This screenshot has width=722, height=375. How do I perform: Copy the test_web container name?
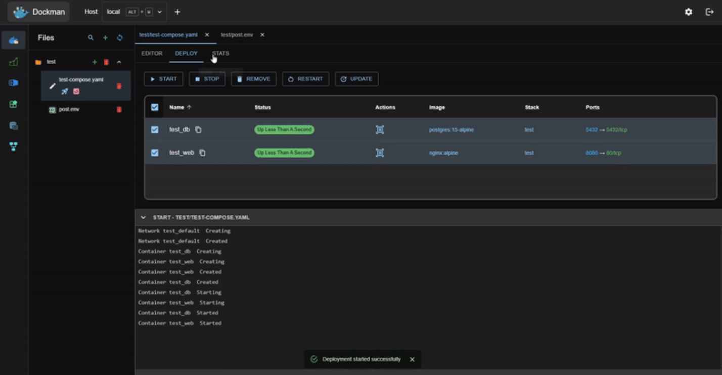pyautogui.click(x=202, y=153)
